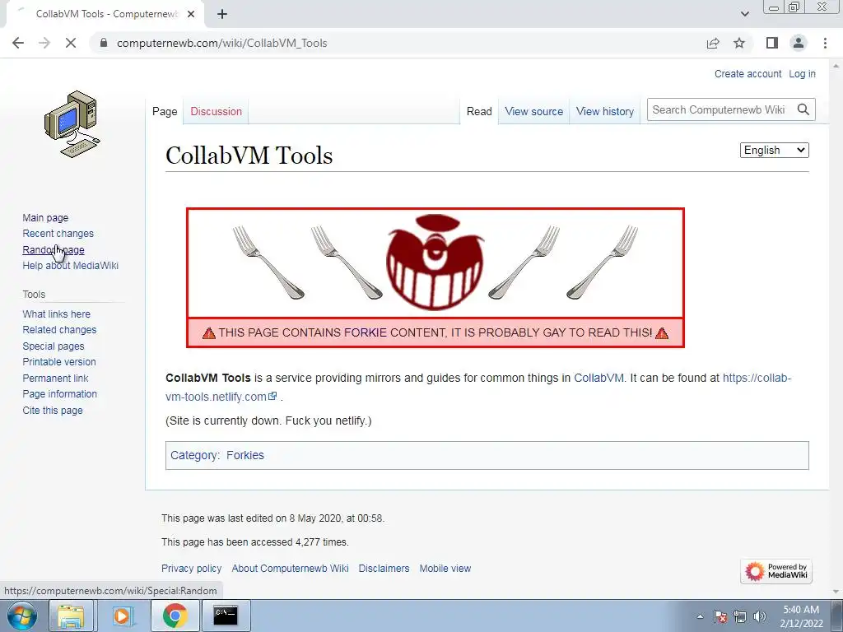This screenshot has width=843, height=632.
Task: Click the Log in link
Action: [x=802, y=73]
